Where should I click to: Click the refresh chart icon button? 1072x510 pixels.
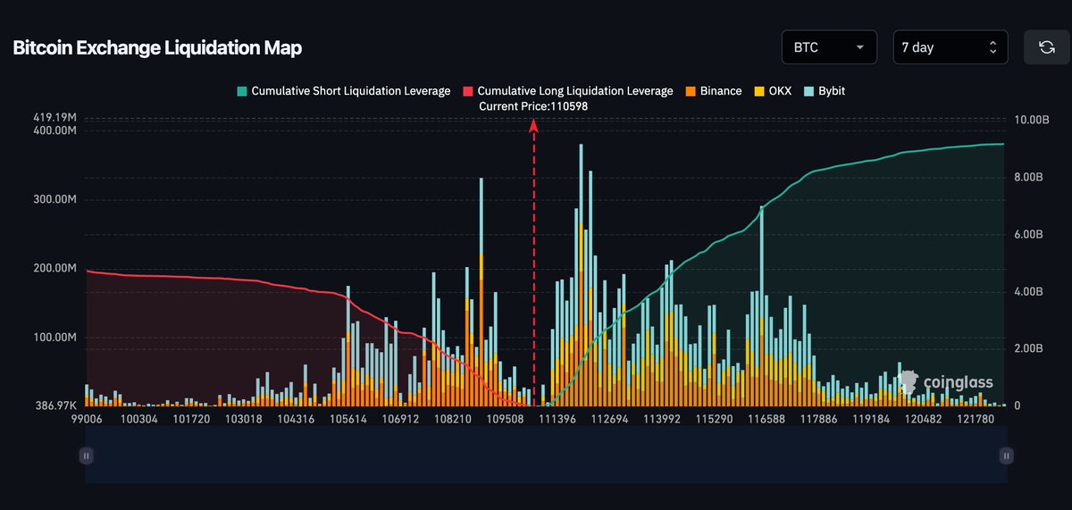tap(1046, 47)
